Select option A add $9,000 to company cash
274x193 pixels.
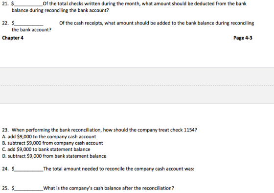49,136
